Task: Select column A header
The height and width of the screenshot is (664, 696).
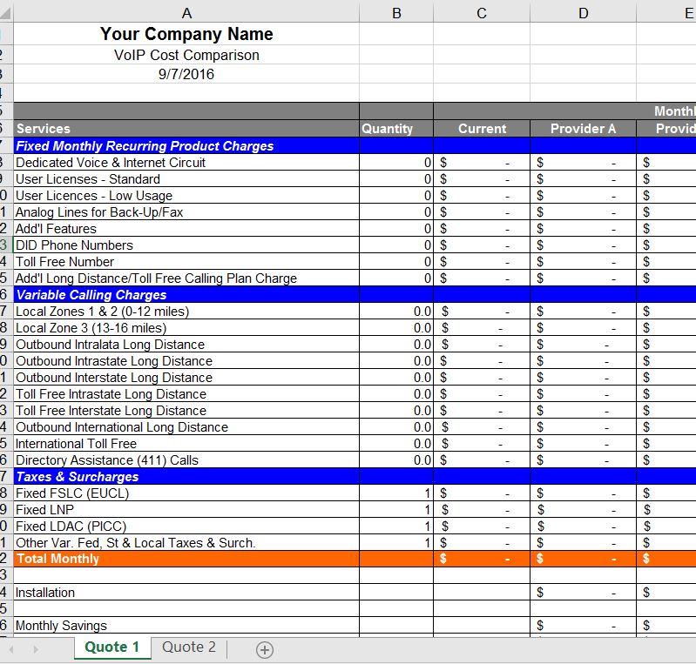Action: tap(186, 13)
